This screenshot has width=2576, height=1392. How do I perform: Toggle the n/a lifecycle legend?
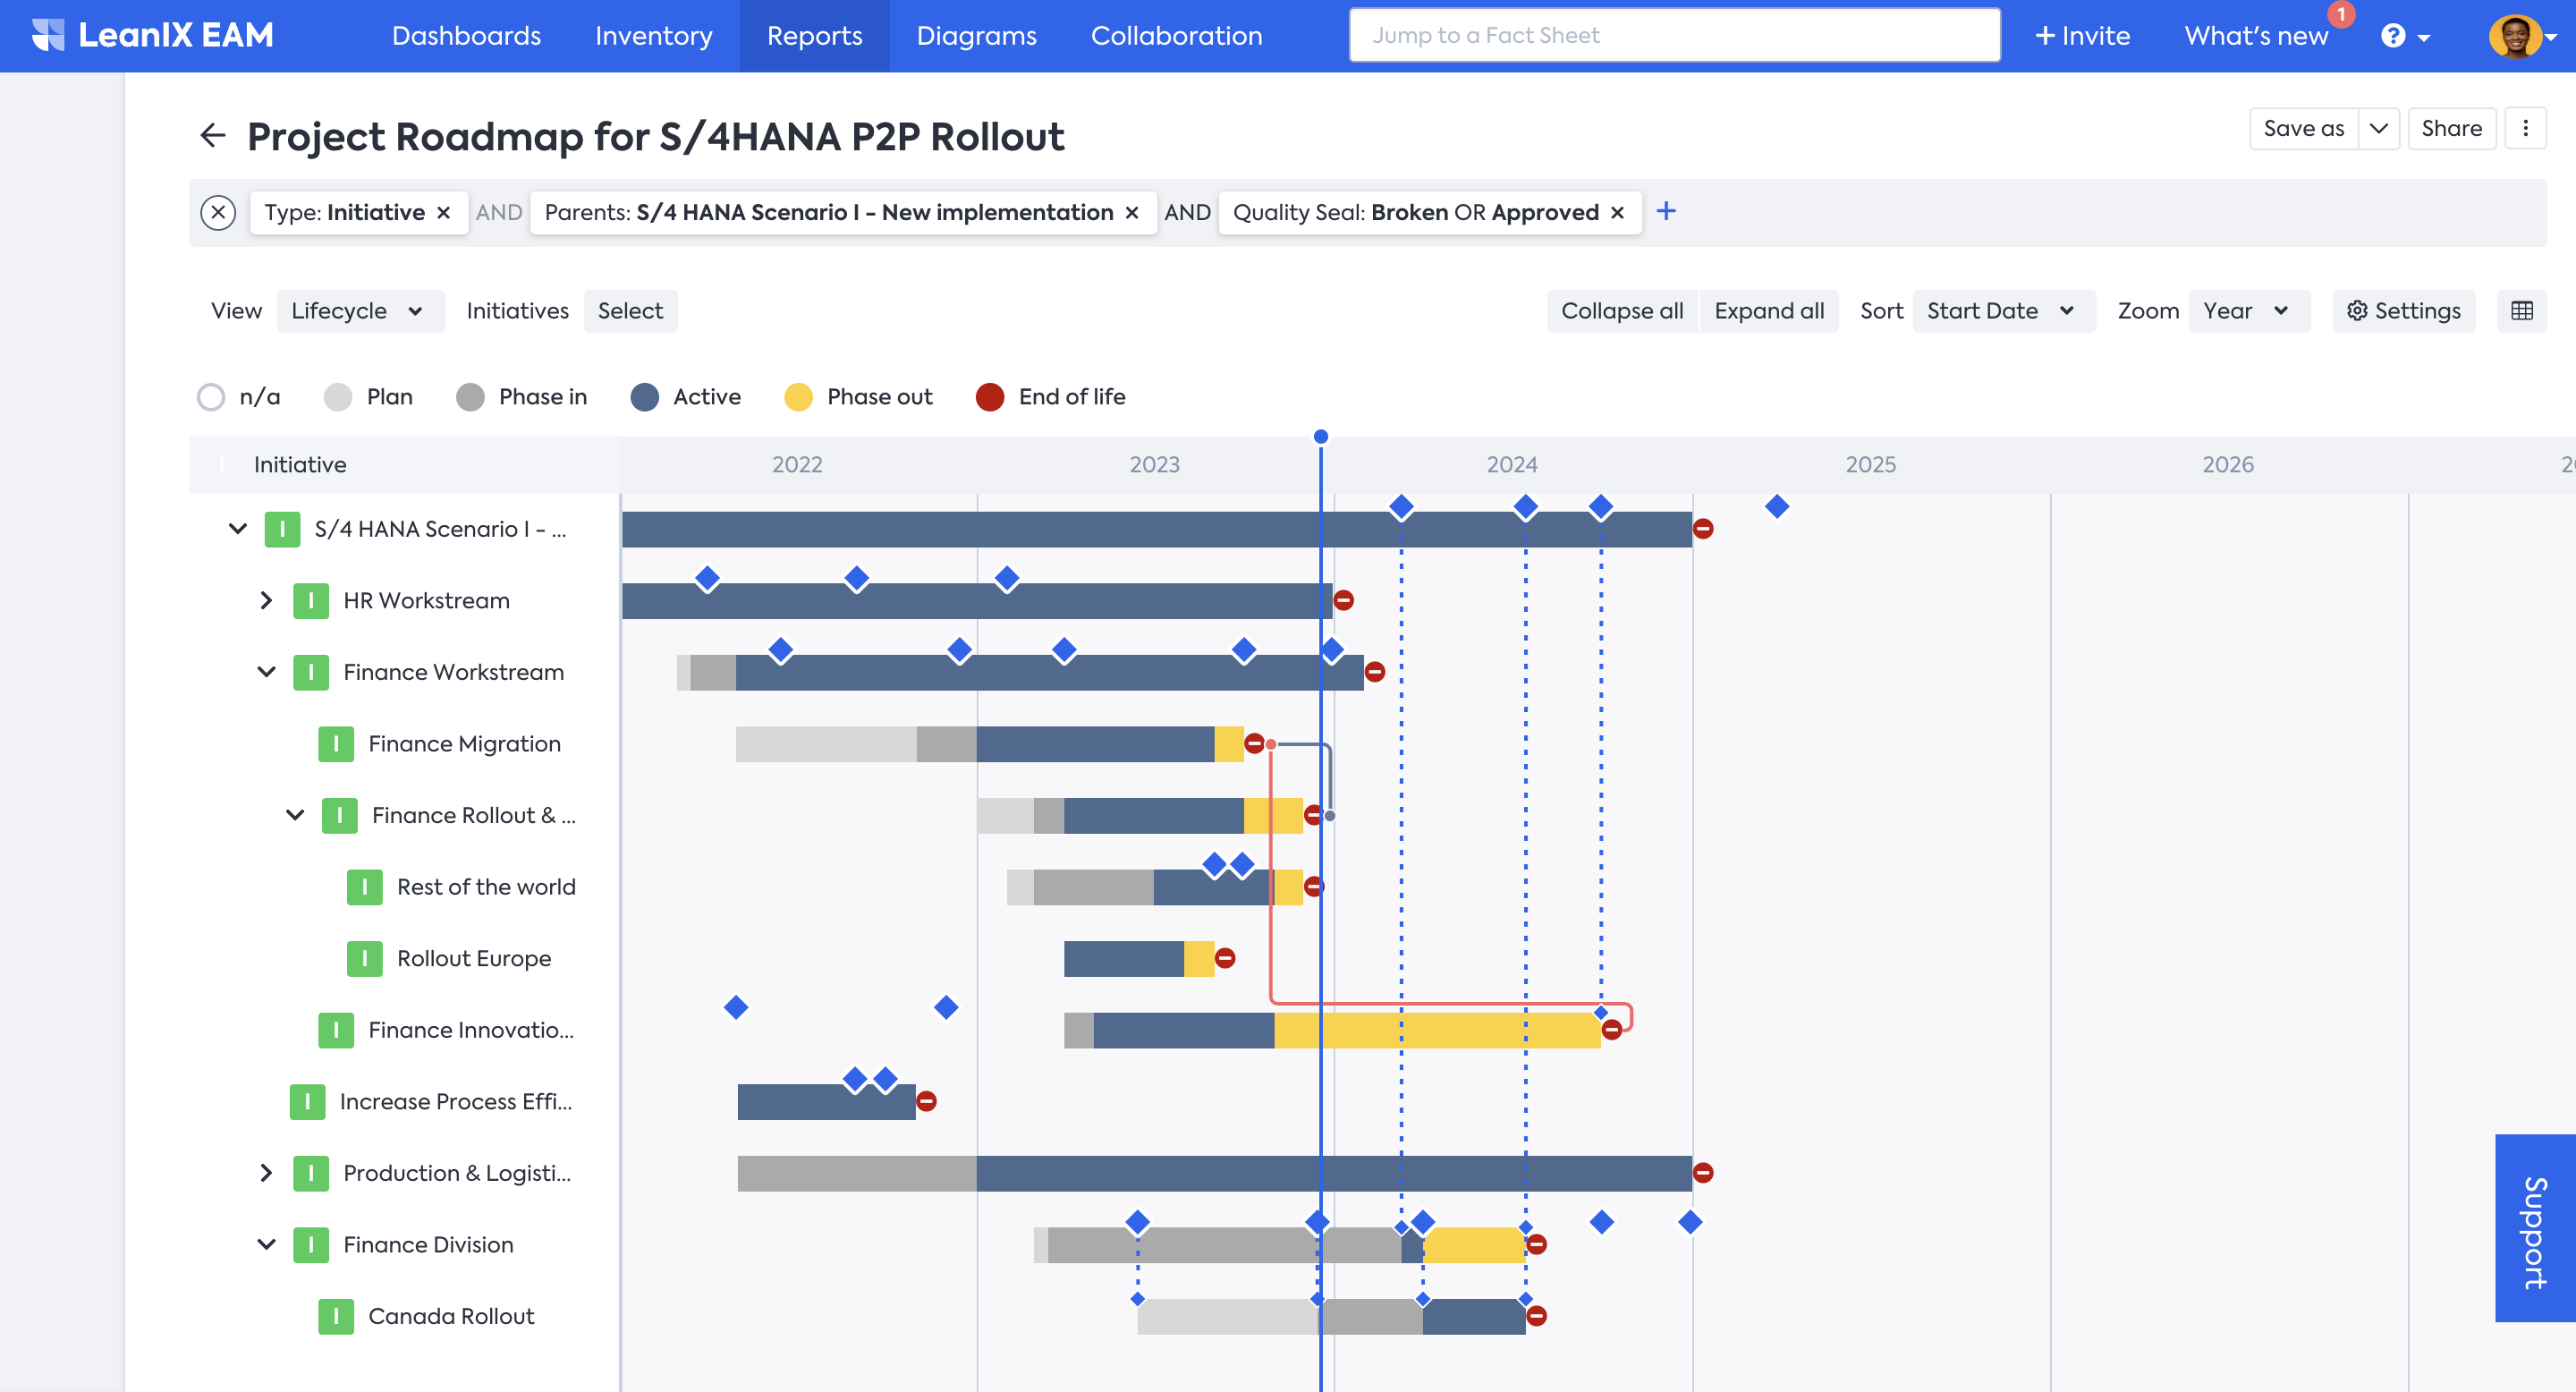click(238, 397)
